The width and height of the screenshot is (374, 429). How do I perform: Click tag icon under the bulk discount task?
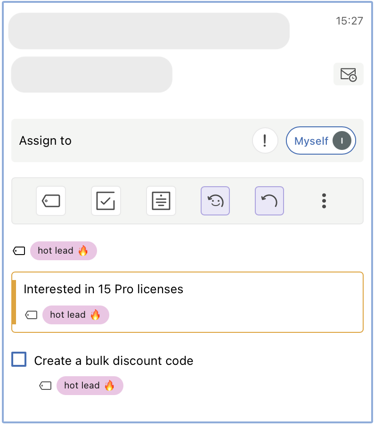coord(45,386)
